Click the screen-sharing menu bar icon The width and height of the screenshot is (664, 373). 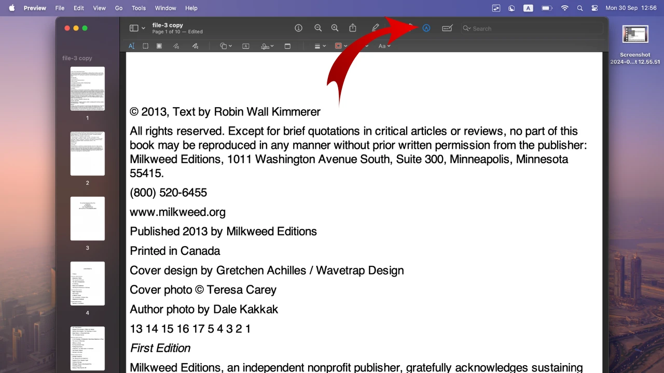coord(496,8)
